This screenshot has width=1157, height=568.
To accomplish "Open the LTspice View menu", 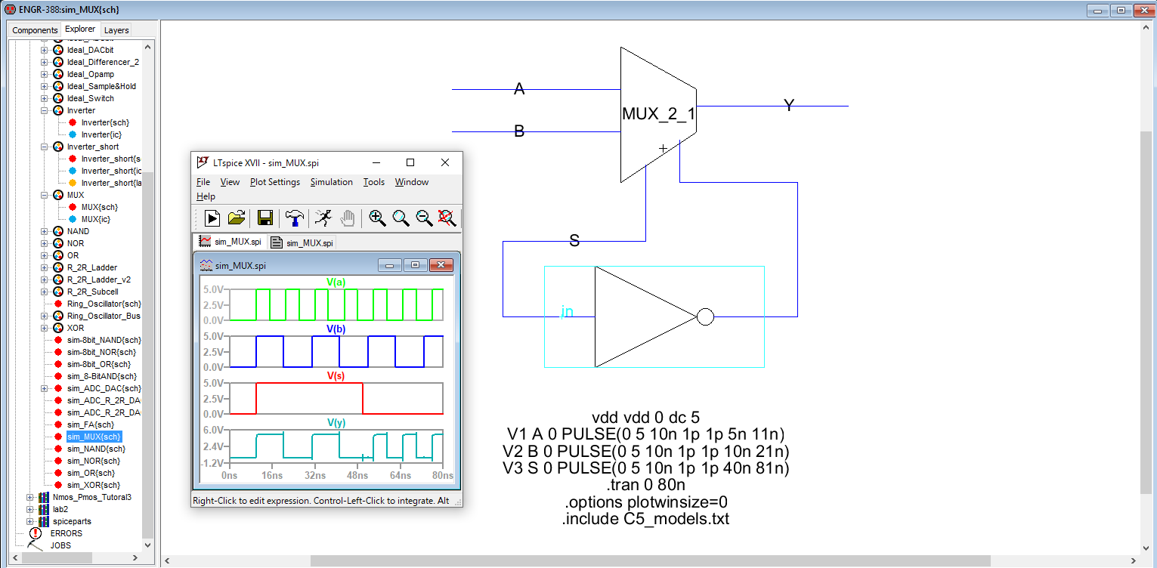I will coord(230,182).
